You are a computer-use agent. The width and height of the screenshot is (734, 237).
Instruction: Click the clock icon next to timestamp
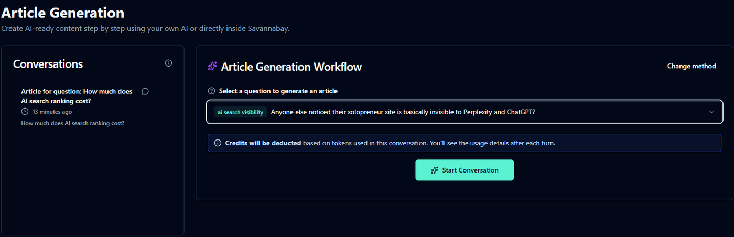point(25,112)
